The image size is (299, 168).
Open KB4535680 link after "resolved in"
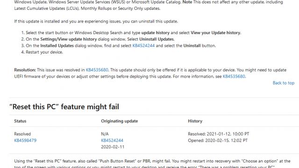97,70
